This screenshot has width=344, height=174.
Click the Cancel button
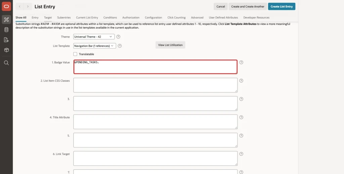tap(220, 7)
